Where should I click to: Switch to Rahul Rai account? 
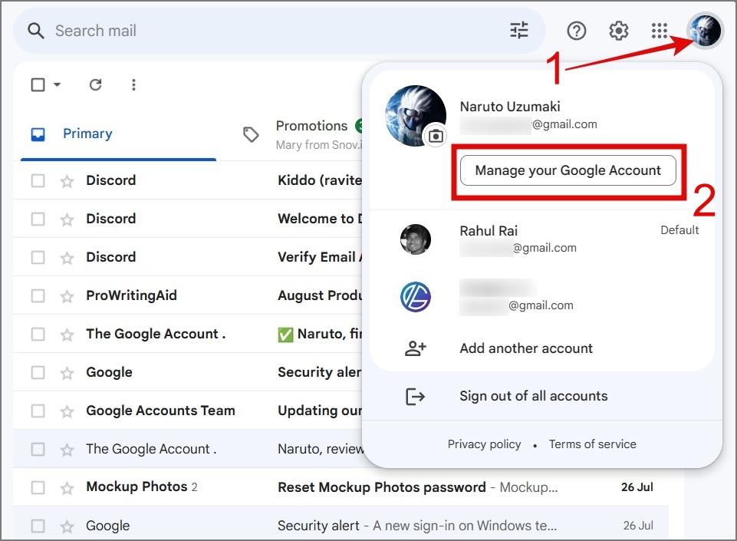542,239
